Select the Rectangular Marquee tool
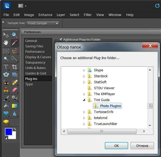This screenshot has width=161, height=157. click(6, 51)
